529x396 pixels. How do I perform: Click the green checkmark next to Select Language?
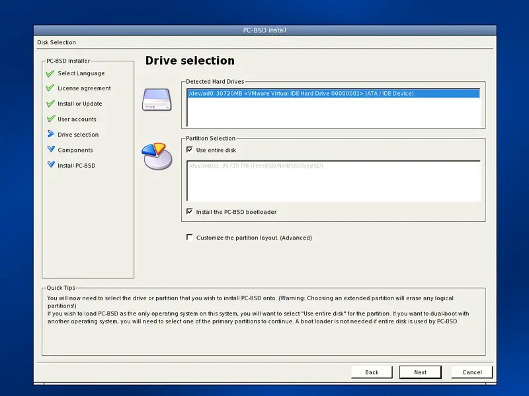(x=50, y=73)
